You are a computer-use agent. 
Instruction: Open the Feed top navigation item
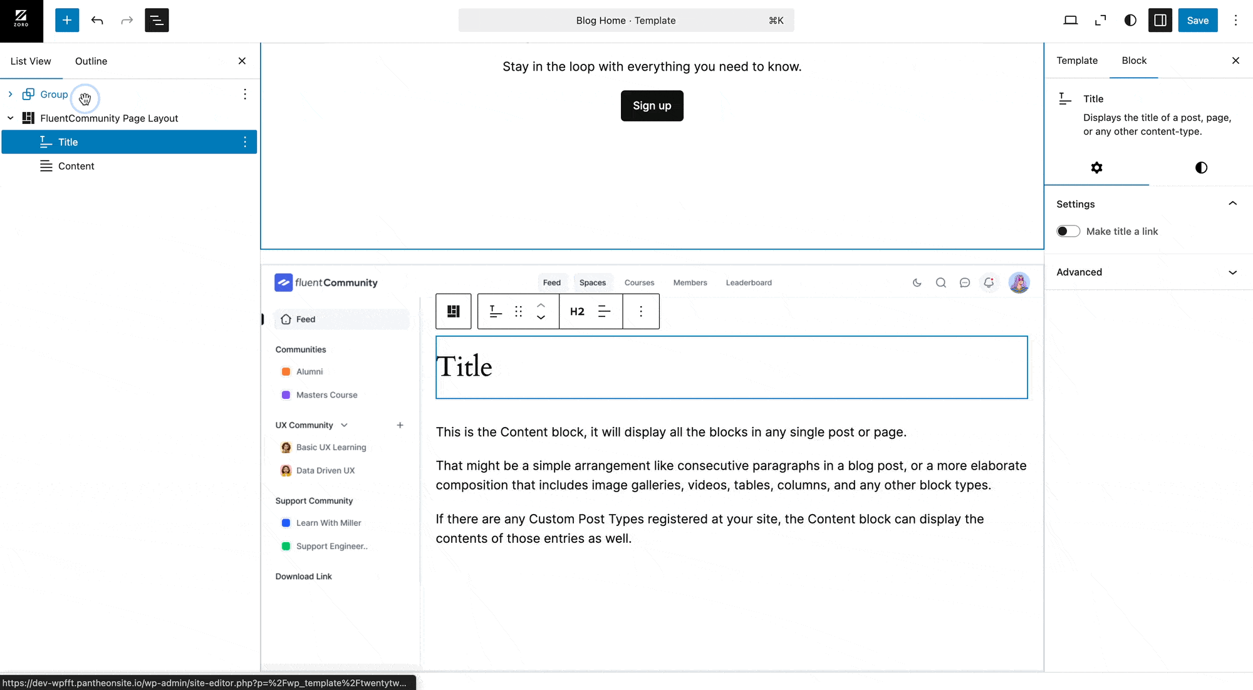pyautogui.click(x=551, y=283)
